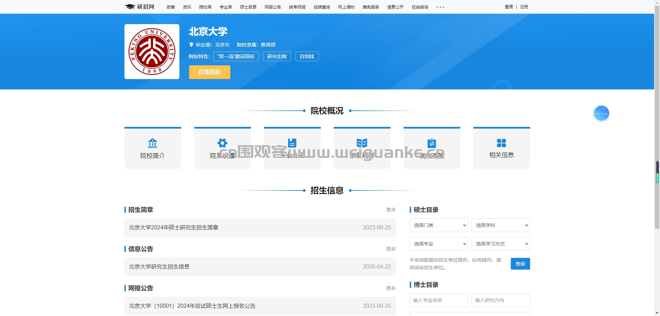This screenshot has height=316, width=660.
Task: Open 在线咨询 in the top navigation
Action: [x=420, y=7]
